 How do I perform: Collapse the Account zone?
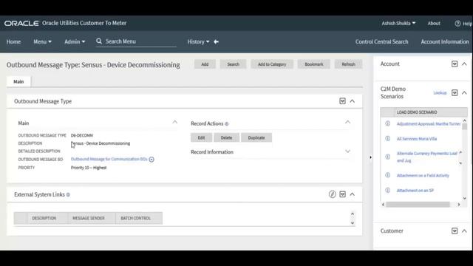tap(464, 64)
